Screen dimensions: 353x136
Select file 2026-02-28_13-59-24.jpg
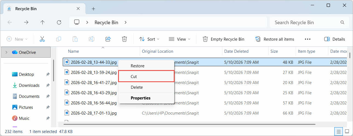[94, 73]
